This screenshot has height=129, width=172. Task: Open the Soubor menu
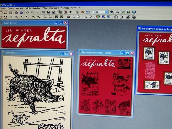pos(3,9)
